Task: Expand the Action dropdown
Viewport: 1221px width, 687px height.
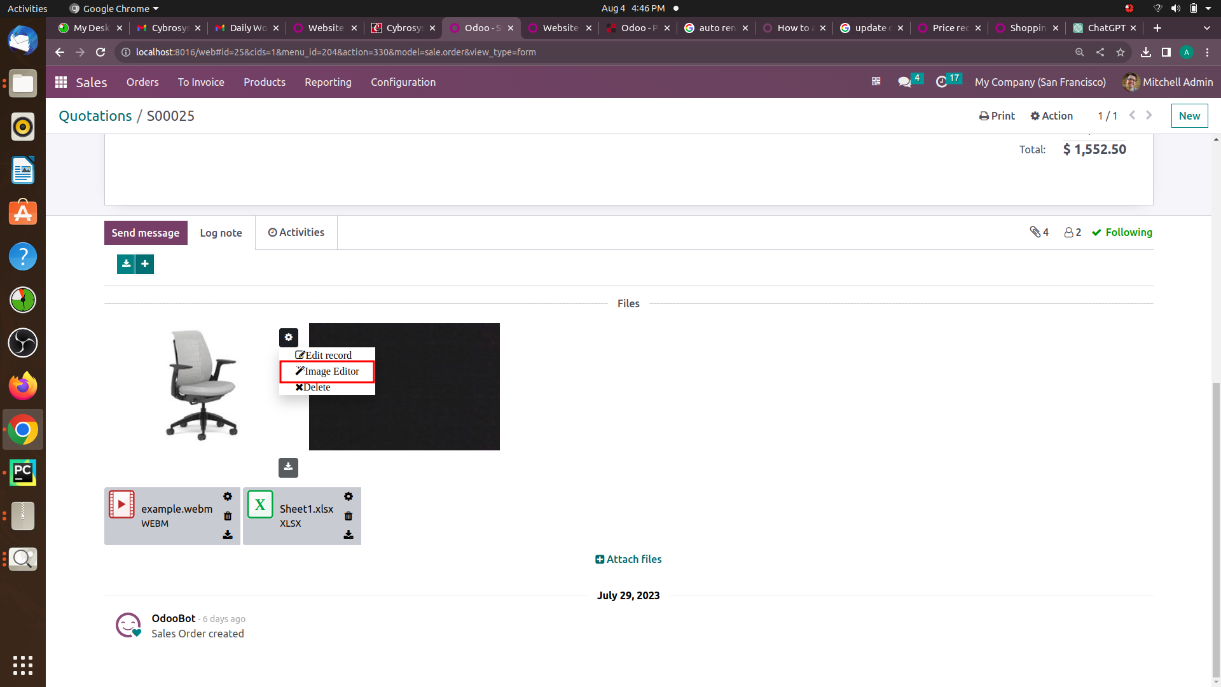Action: coord(1052,116)
